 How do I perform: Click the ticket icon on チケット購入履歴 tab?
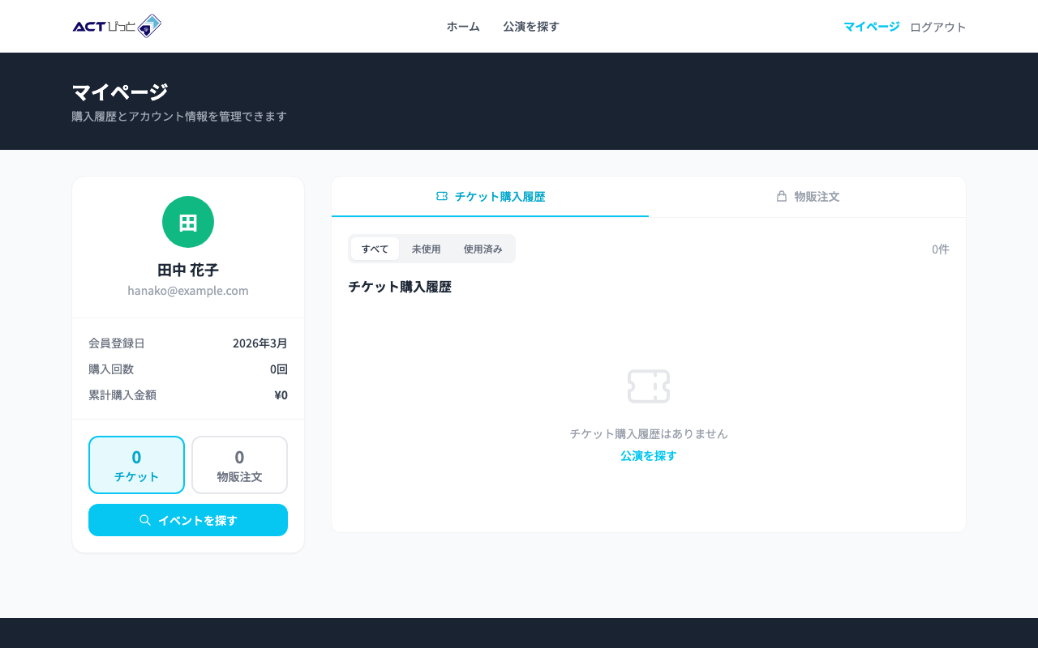pyautogui.click(x=442, y=196)
